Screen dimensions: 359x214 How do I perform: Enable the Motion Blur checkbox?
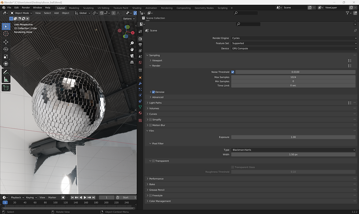pos(151,125)
